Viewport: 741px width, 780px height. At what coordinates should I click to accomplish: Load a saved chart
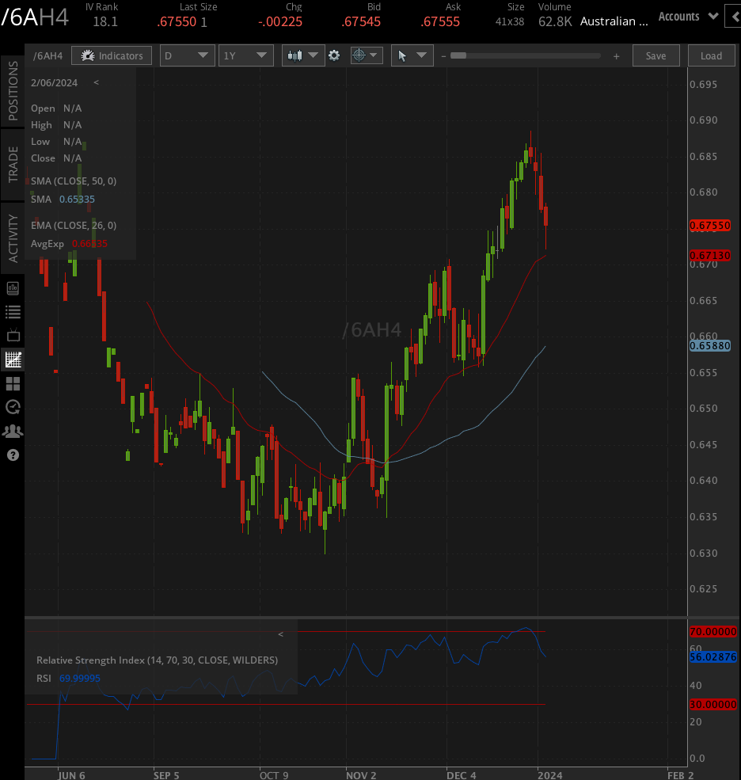(711, 55)
